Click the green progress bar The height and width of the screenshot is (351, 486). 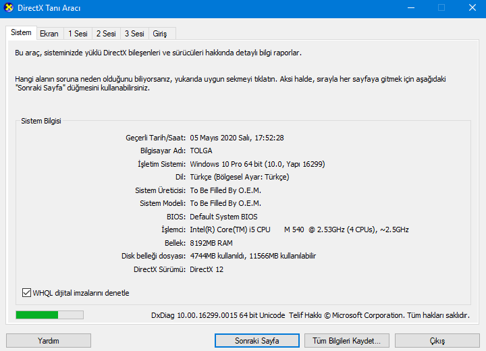(49, 315)
